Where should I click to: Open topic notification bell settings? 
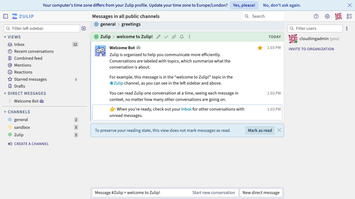pyautogui.click(x=182, y=37)
